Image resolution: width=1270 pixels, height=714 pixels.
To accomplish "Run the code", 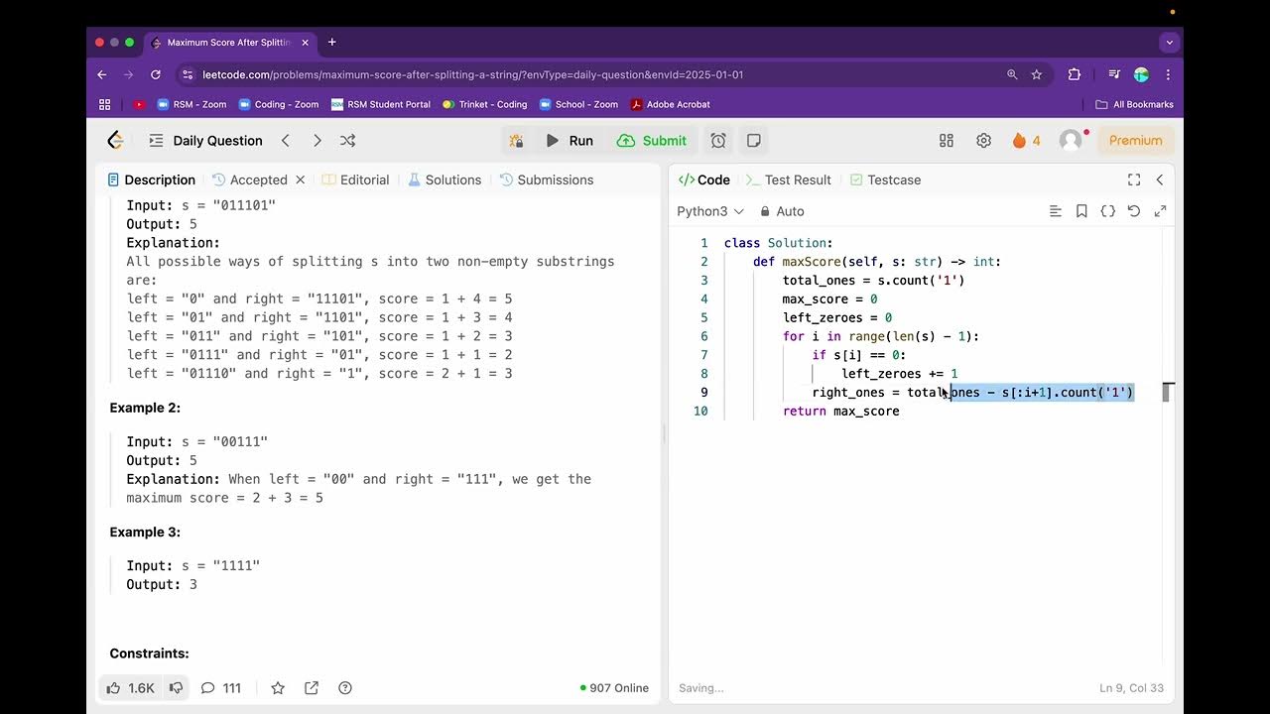I will pos(570,141).
